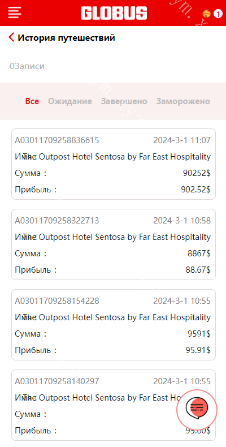Image resolution: width=226 pixels, height=447 pixels.
Task: Switch to the Ожидание tab
Action: coord(69,101)
